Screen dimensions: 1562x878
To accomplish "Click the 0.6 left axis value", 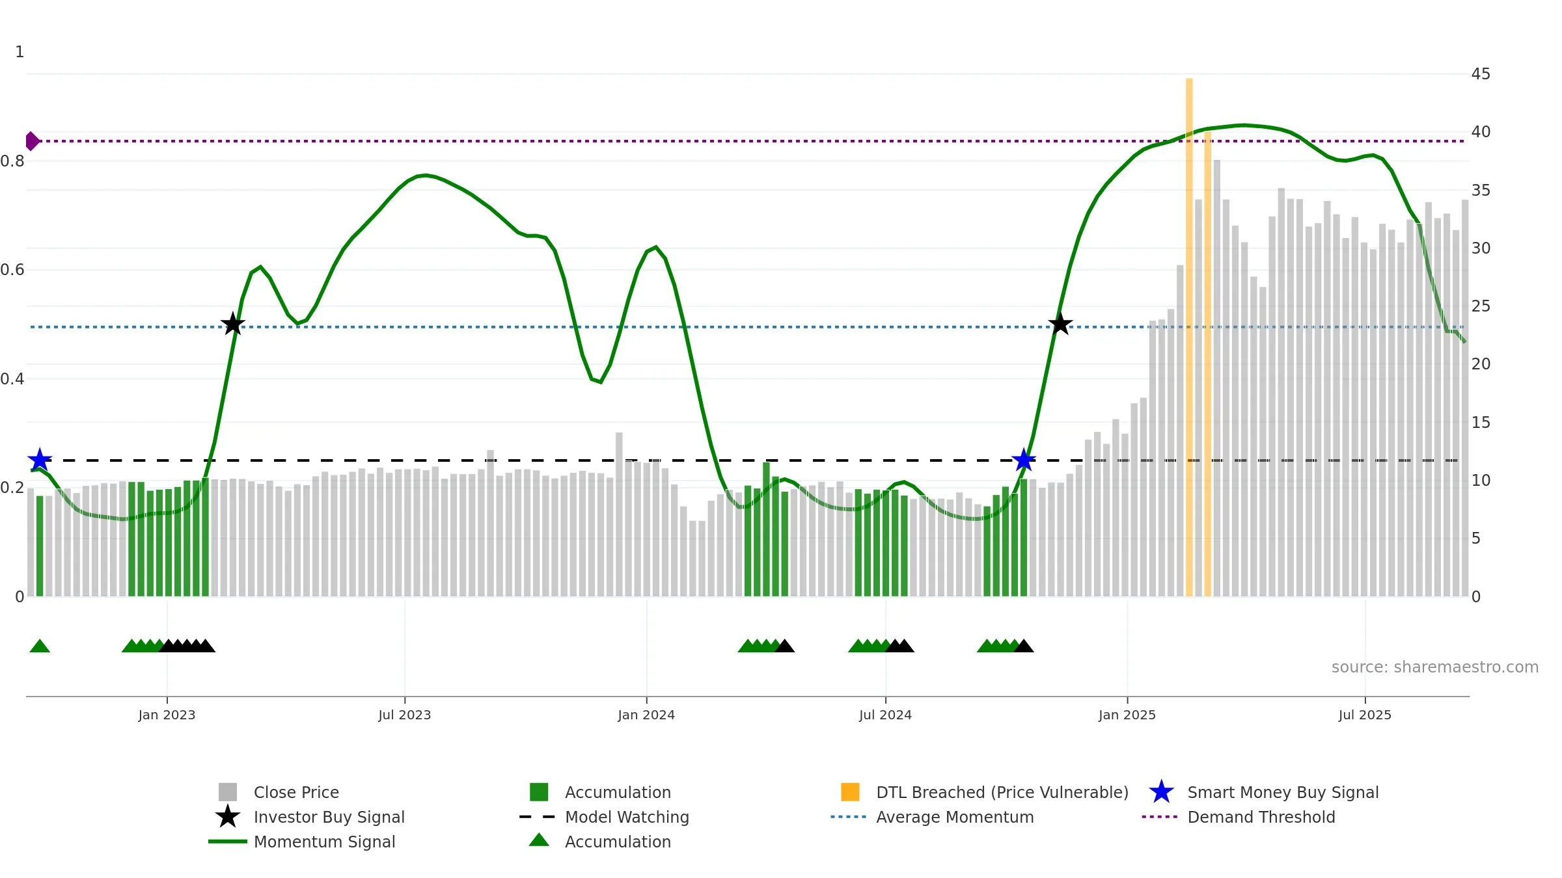I will click(x=12, y=269).
